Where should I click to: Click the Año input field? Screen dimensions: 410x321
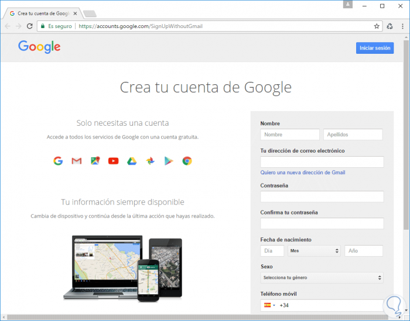tap(364, 250)
